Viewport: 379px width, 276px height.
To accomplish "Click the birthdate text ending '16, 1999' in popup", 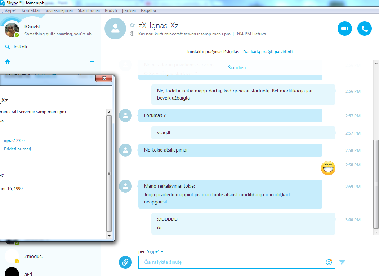I will click(12, 189).
